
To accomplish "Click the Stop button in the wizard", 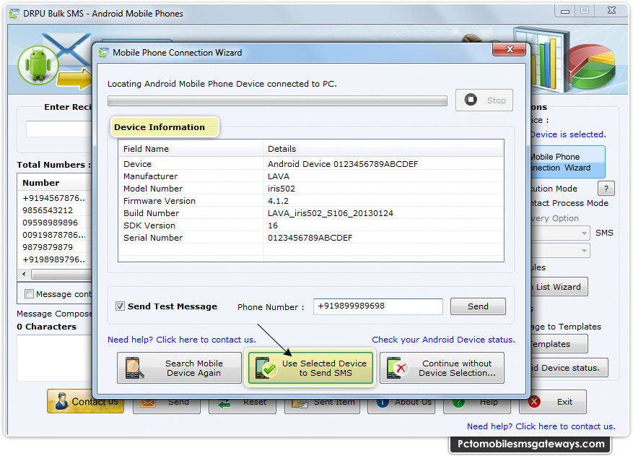I will tap(484, 100).
